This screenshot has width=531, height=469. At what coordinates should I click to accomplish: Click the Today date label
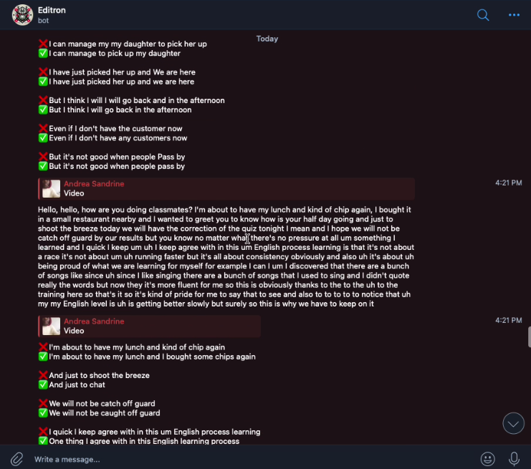(x=267, y=39)
